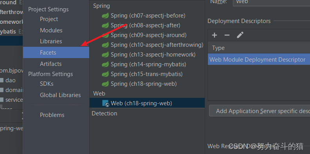Click the leaf icon for ch18-spring-web

[105, 84]
